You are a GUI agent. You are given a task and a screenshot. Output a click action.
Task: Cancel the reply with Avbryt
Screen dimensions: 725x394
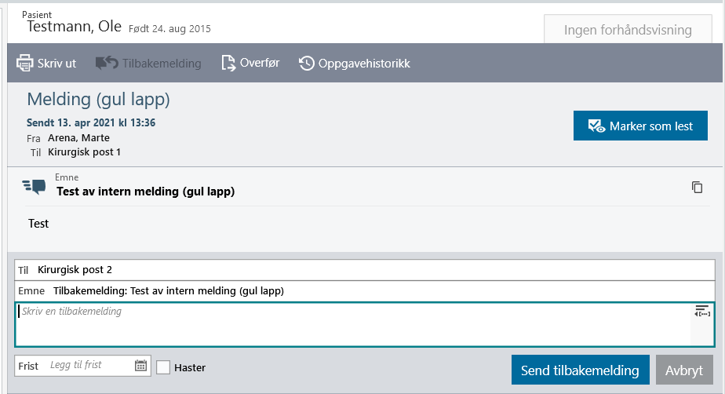[684, 370]
